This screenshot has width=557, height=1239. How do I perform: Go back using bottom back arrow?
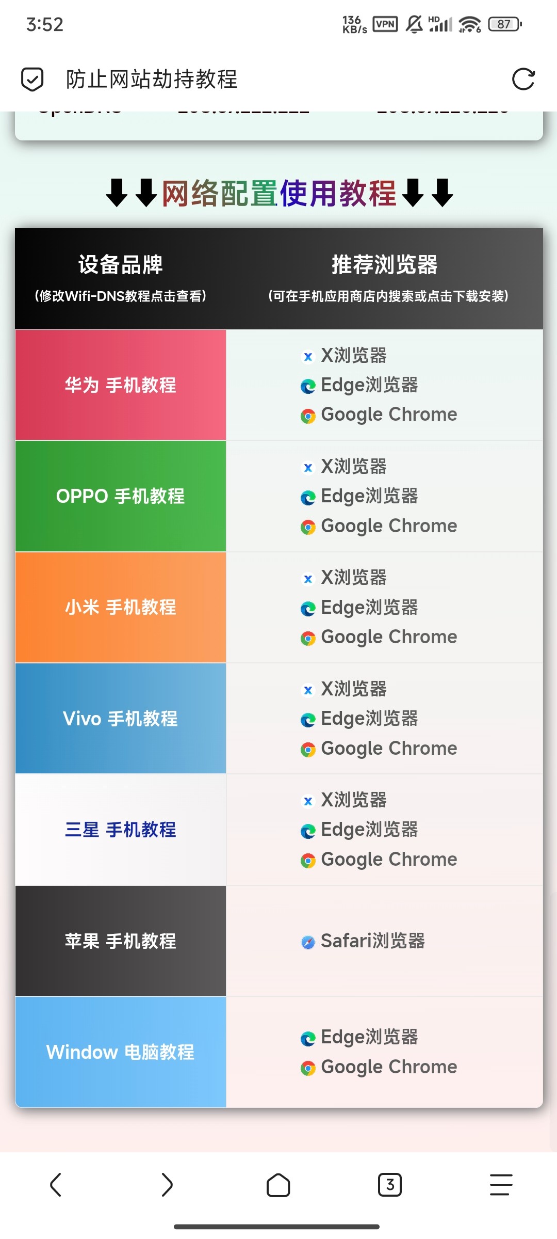56,1184
